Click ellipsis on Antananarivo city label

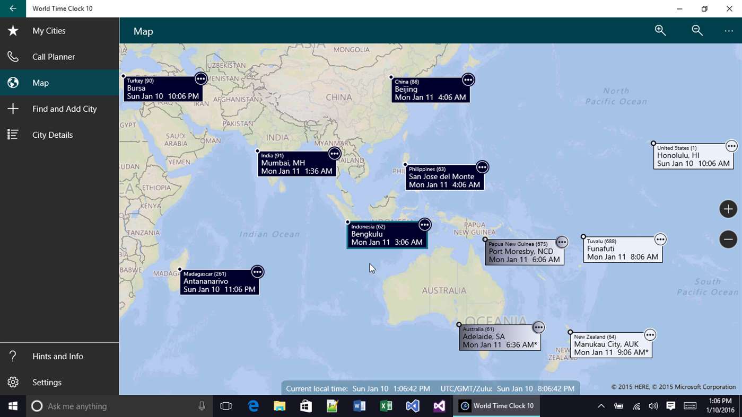[257, 272]
